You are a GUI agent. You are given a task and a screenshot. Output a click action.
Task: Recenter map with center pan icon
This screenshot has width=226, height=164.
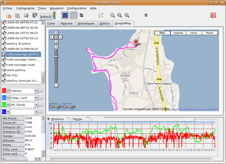[x=56, y=37]
